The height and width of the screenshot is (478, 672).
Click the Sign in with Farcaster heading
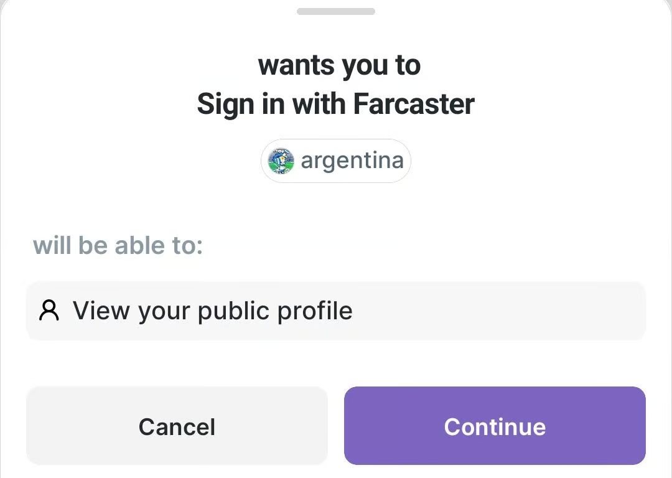coord(336,104)
